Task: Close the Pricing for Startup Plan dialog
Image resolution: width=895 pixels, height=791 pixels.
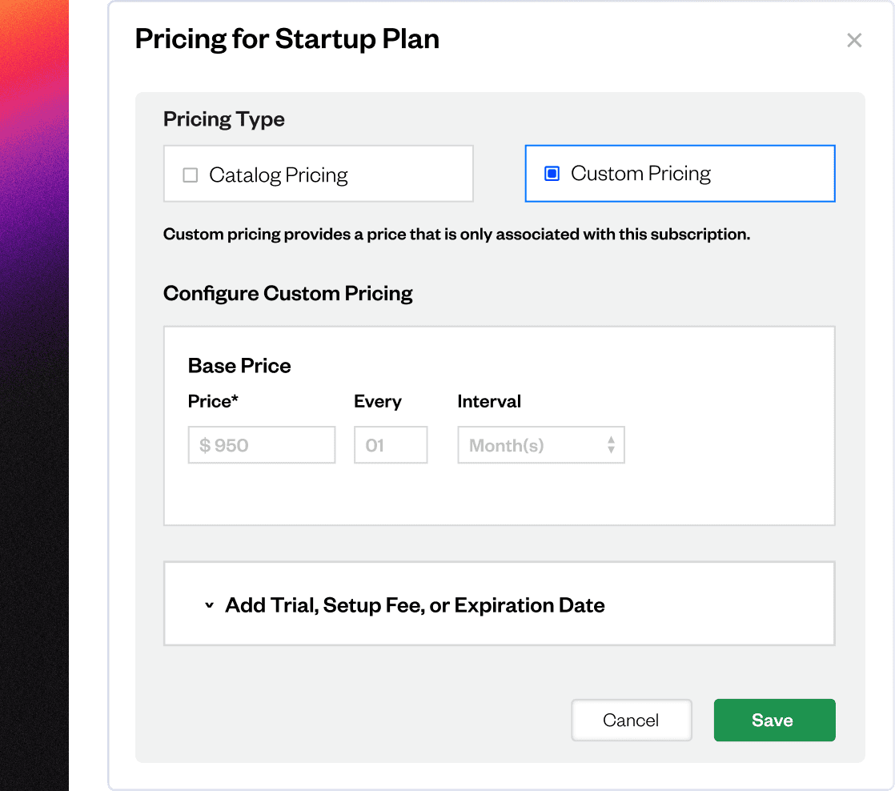Action: 854,40
